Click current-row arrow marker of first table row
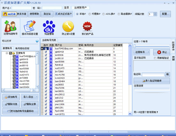This screenshot has height=136, width=176. pos(42,49)
